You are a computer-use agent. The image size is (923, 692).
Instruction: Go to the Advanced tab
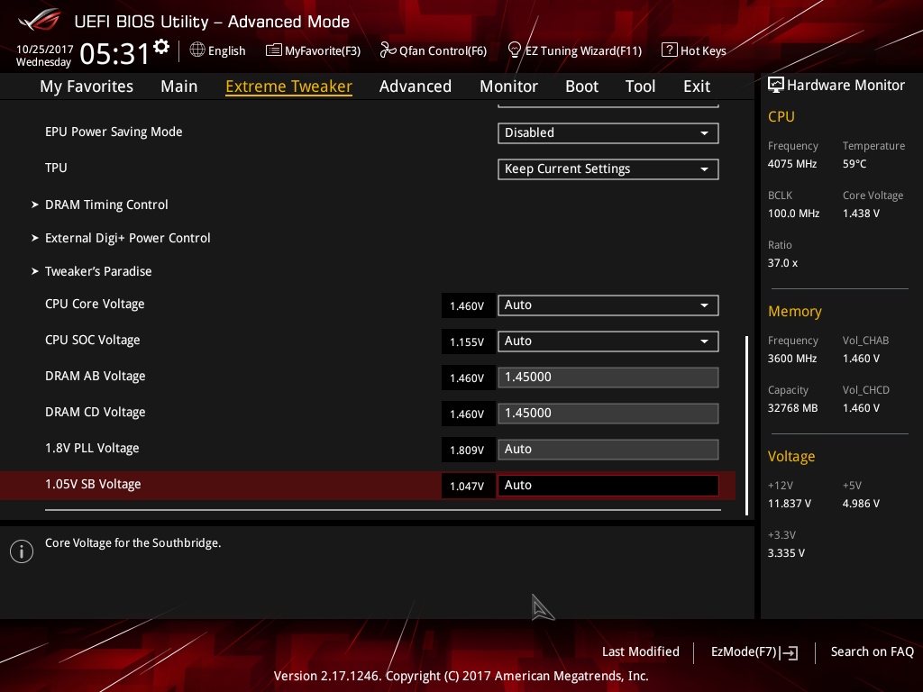pyautogui.click(x=416, y=86)
